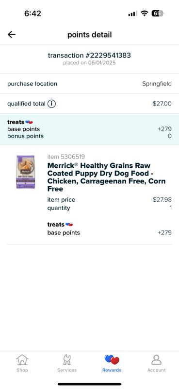The width and height of the screenshot is (179, 389).
Task: Open the qualified total info icon
Action: click(51, 104)
